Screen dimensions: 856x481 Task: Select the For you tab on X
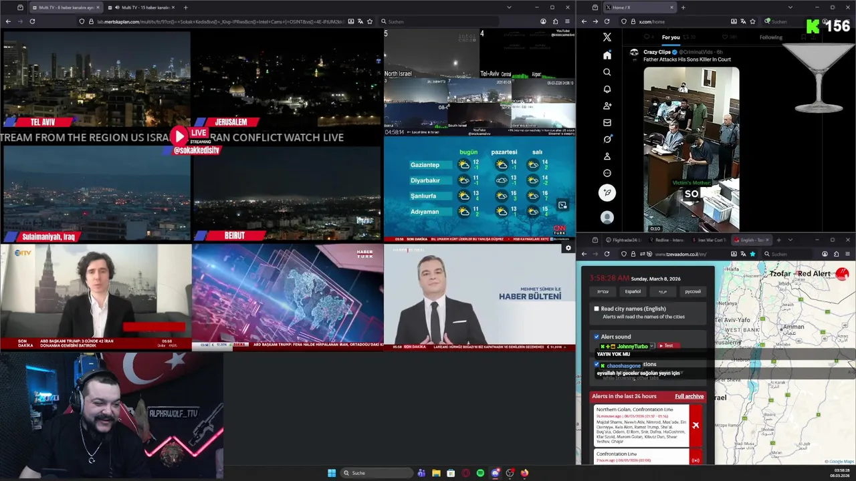tap(671, 37)
